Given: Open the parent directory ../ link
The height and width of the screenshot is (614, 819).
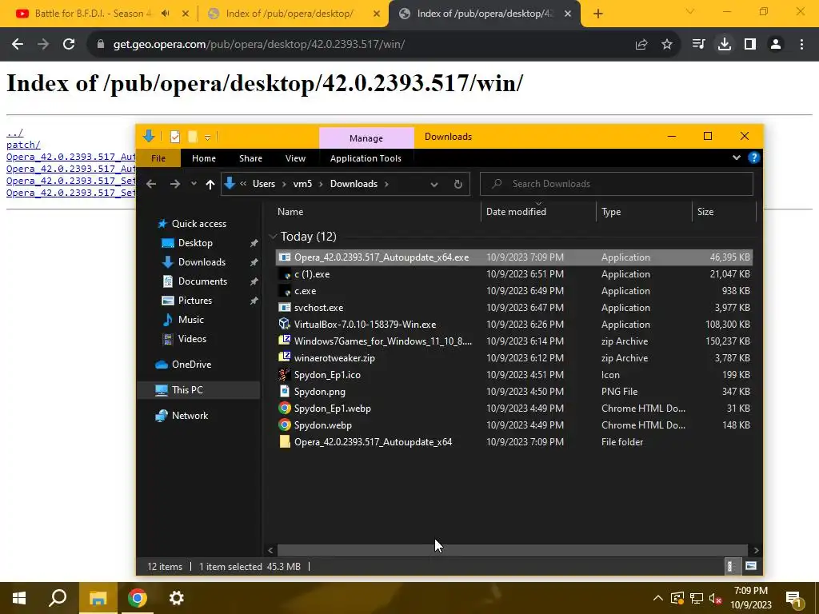Looking at the screenshot, I should click(14, 133).
